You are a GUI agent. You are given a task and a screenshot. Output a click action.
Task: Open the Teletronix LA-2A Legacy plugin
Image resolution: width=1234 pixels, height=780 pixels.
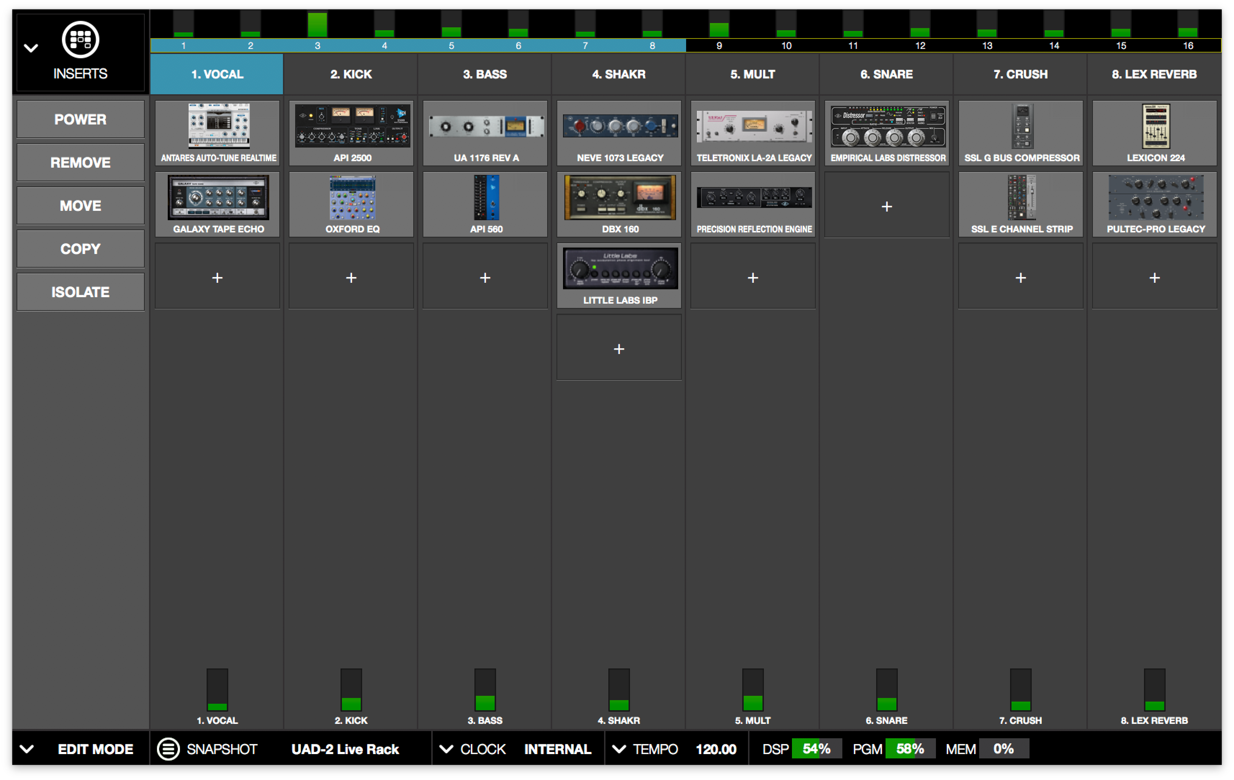tap(753, 133)
